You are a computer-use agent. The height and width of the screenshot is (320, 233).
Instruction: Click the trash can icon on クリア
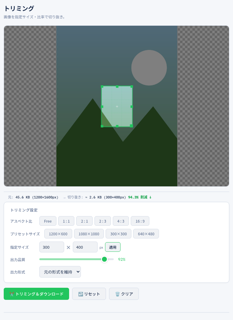coord(117,294)
